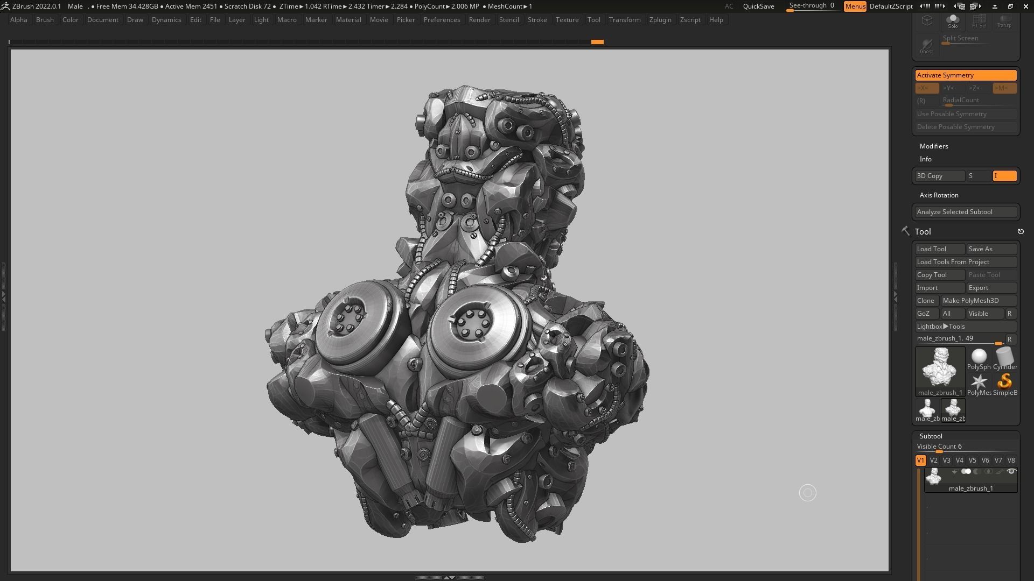Click the Transp transparency icon
Screen dimensions: 1034x581
(1004, 22)
